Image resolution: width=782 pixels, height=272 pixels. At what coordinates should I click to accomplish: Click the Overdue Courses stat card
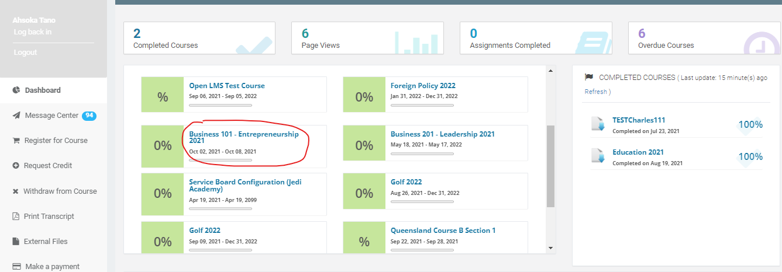pos(704,38)
